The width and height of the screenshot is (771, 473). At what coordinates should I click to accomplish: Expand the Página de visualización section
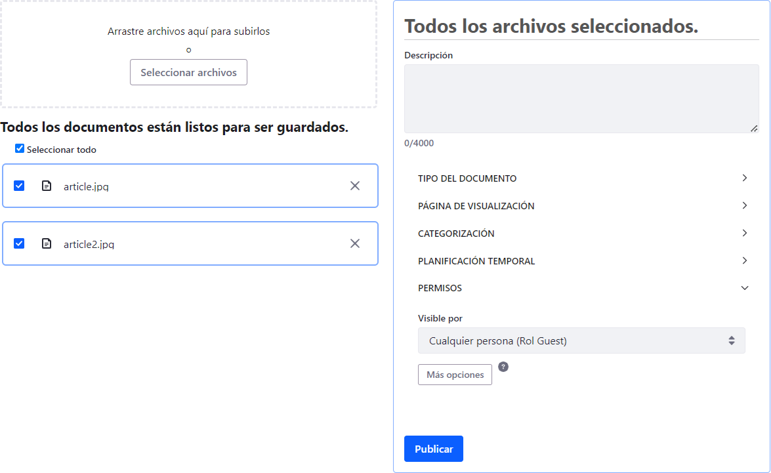tap(582, 206)
